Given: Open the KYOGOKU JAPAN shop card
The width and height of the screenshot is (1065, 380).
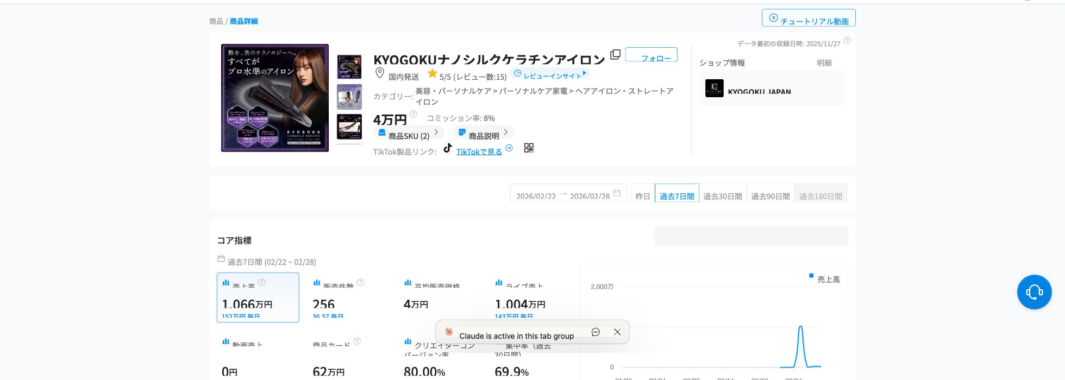Looking at the screenshot, I should (772, 88).
